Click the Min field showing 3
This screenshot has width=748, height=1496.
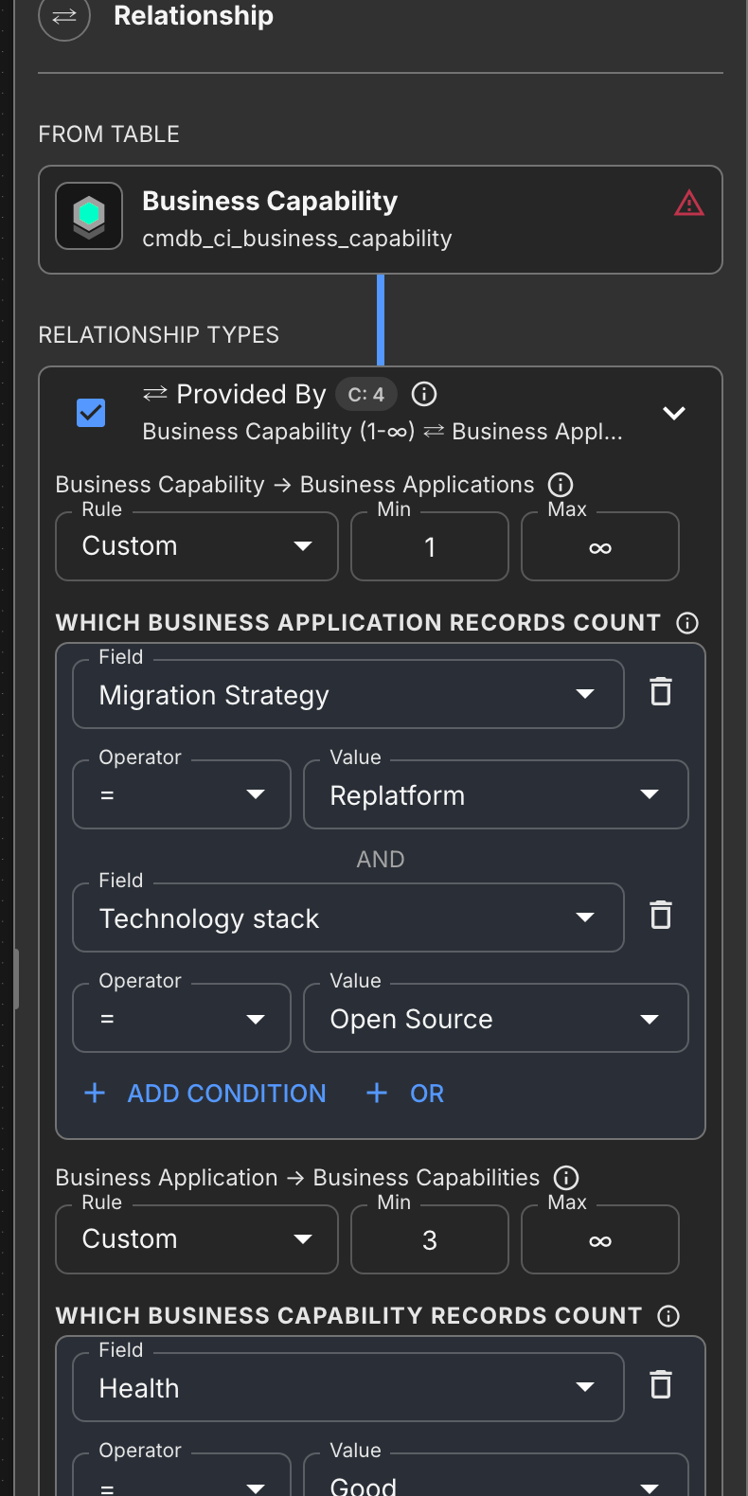[x=430, y=1239]
